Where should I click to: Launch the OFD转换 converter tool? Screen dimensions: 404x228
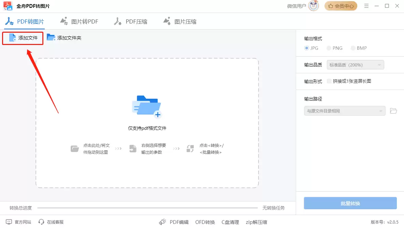pyautogui.click(x=205, y=222)
